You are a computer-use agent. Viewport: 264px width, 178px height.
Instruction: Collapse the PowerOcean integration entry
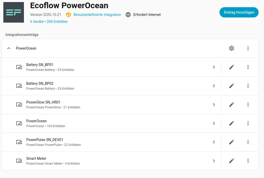[9, 48]
